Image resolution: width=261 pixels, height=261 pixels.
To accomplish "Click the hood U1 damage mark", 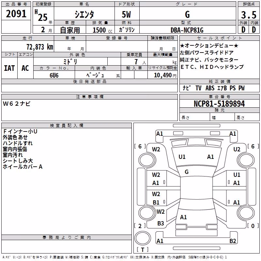I will click(x=182, y=157).
